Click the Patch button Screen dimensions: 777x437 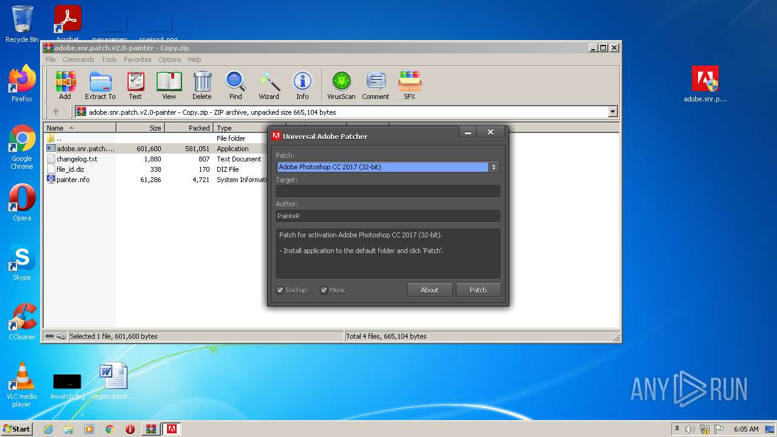tap(478, 290)
